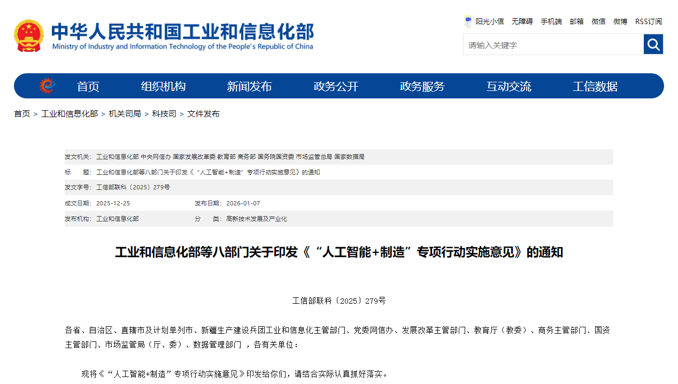Viewport: 678px width, 384px height.
Task: Open the 微信 link in header
Action: pyautogui.click(x=598, y=21)
